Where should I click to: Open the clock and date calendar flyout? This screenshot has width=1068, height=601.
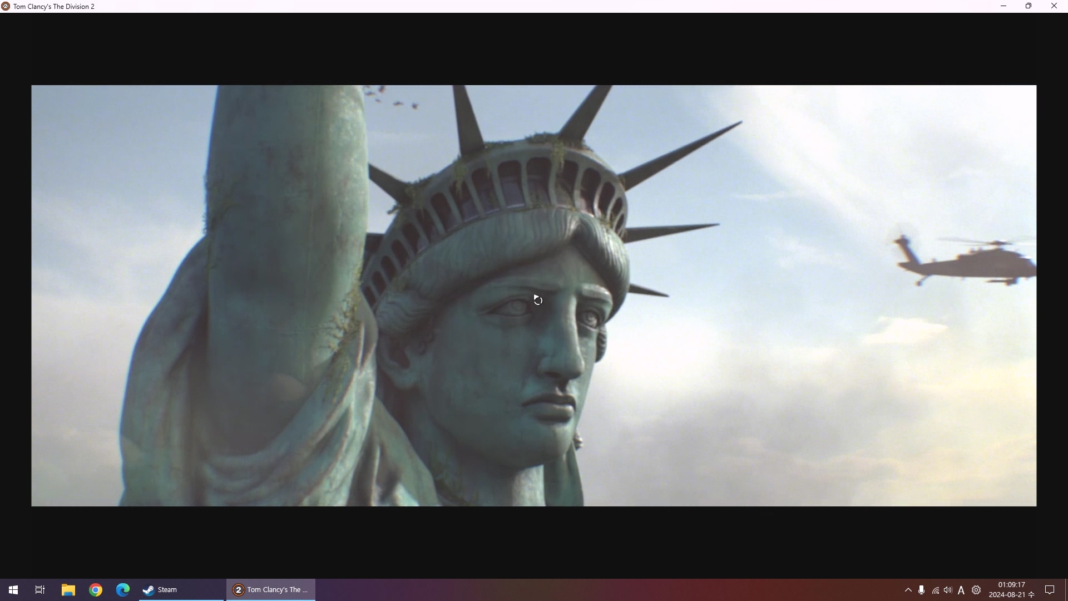(x=1011, y=590)
